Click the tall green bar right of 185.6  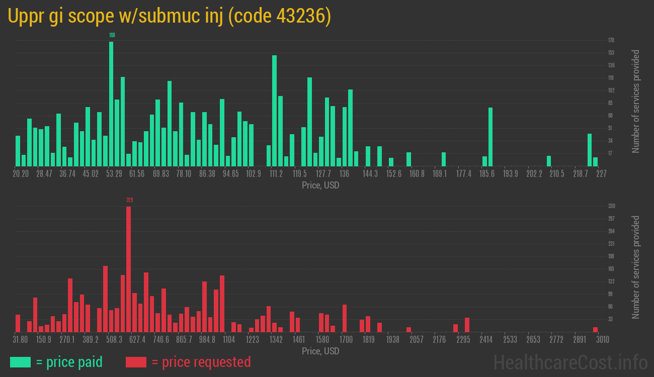pyautogui.click(x=490, y=137)
